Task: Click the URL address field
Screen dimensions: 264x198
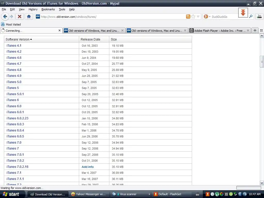Action: point(113,16)
